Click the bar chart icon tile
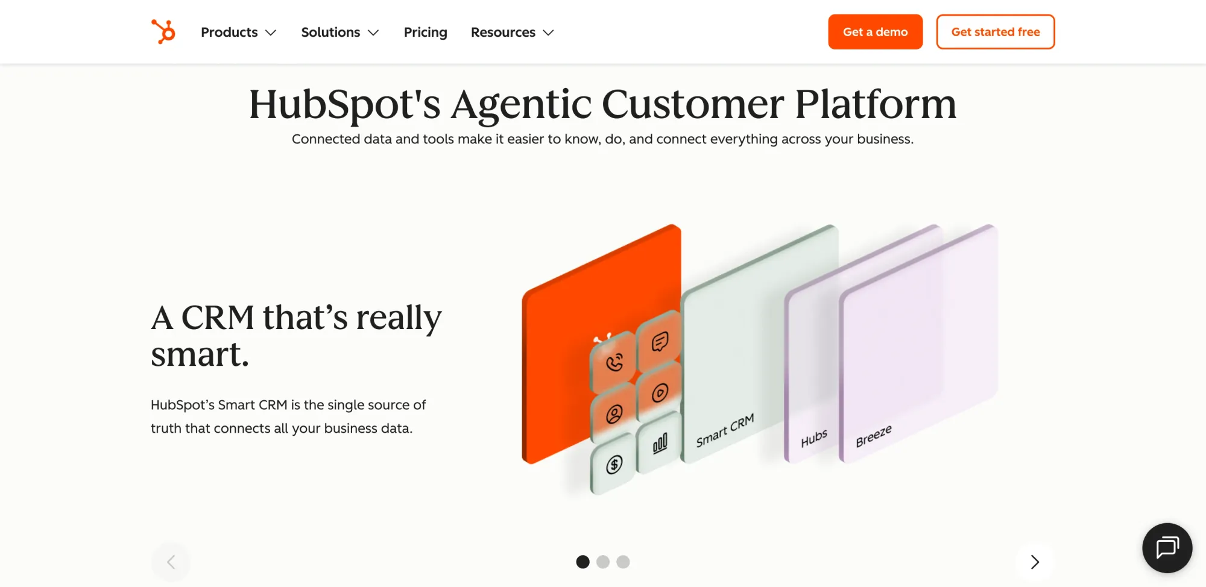Image resolution: width=1206 pixels, height=587 pixels. click(660, 444)
